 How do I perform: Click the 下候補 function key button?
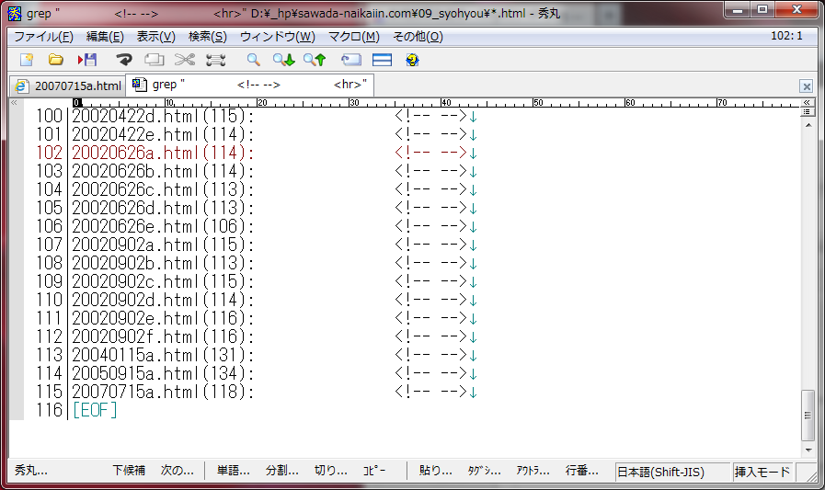point(129,471)
